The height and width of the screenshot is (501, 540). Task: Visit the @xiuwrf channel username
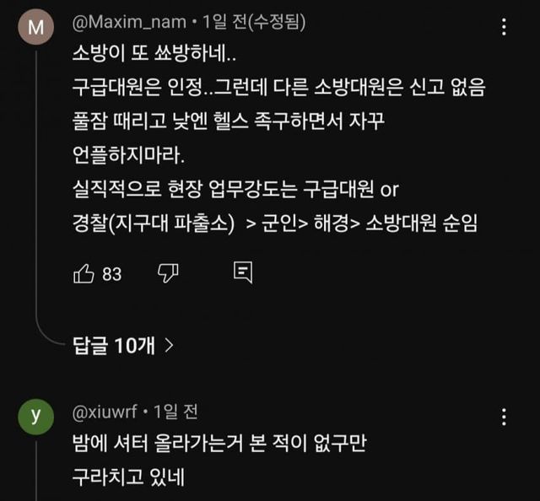(105, 412)
